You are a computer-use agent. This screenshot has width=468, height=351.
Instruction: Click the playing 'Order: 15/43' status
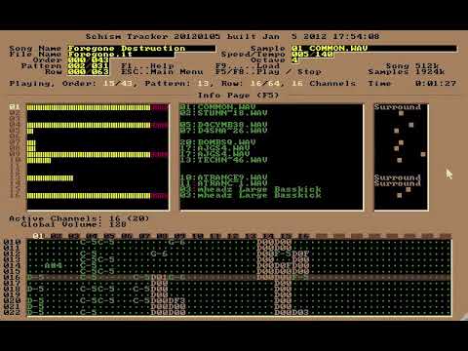(x=97, y=84)
